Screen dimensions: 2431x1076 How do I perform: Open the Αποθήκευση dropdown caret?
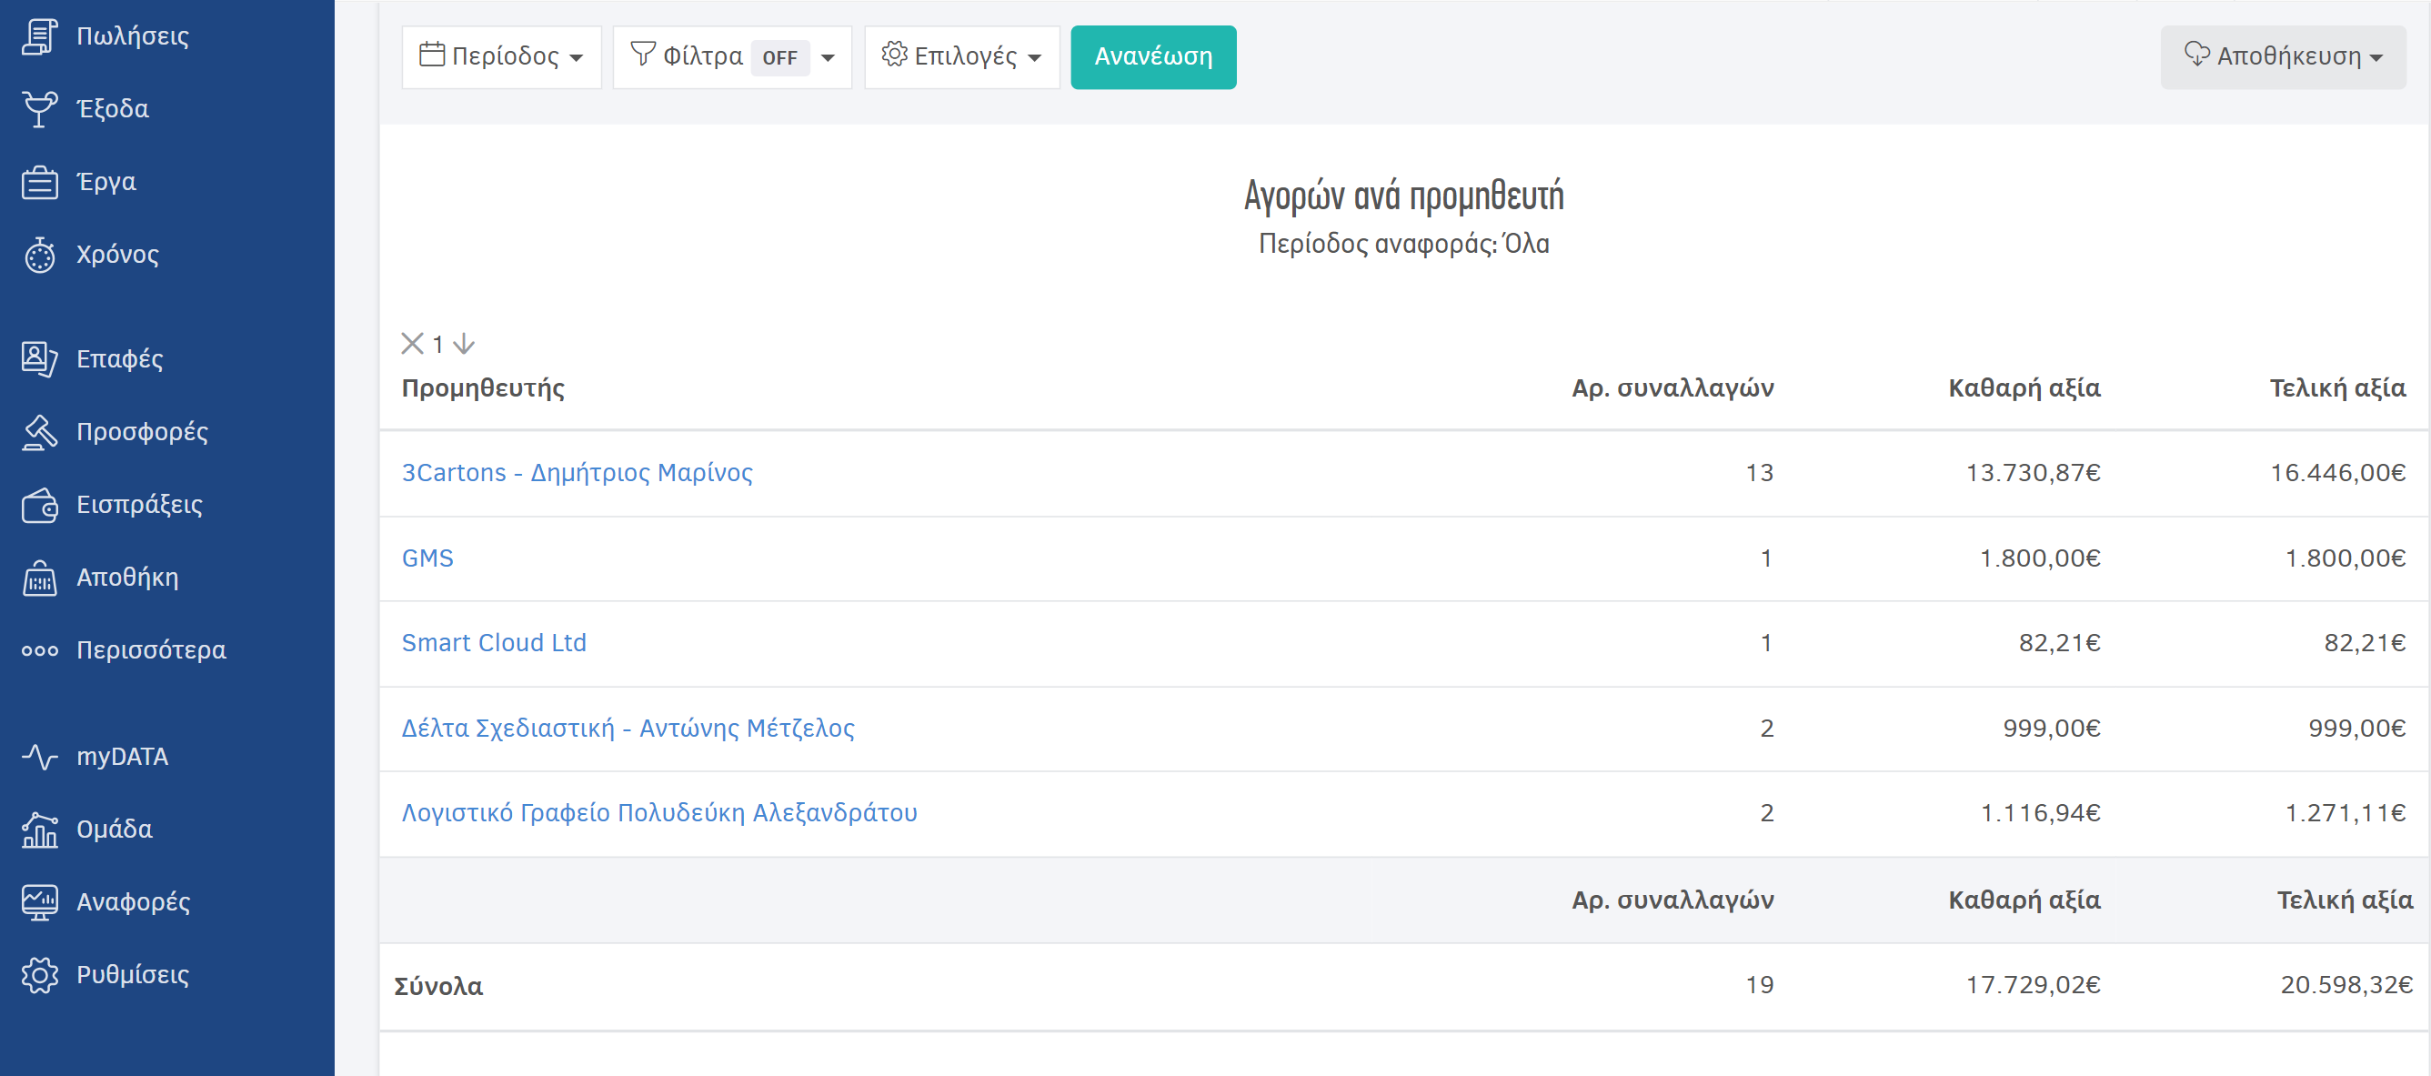2376,57
